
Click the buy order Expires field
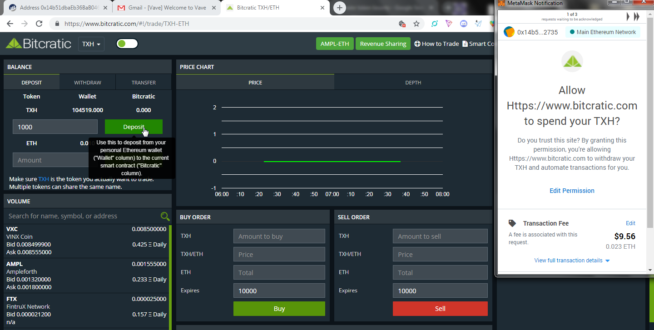pos(279,291)
